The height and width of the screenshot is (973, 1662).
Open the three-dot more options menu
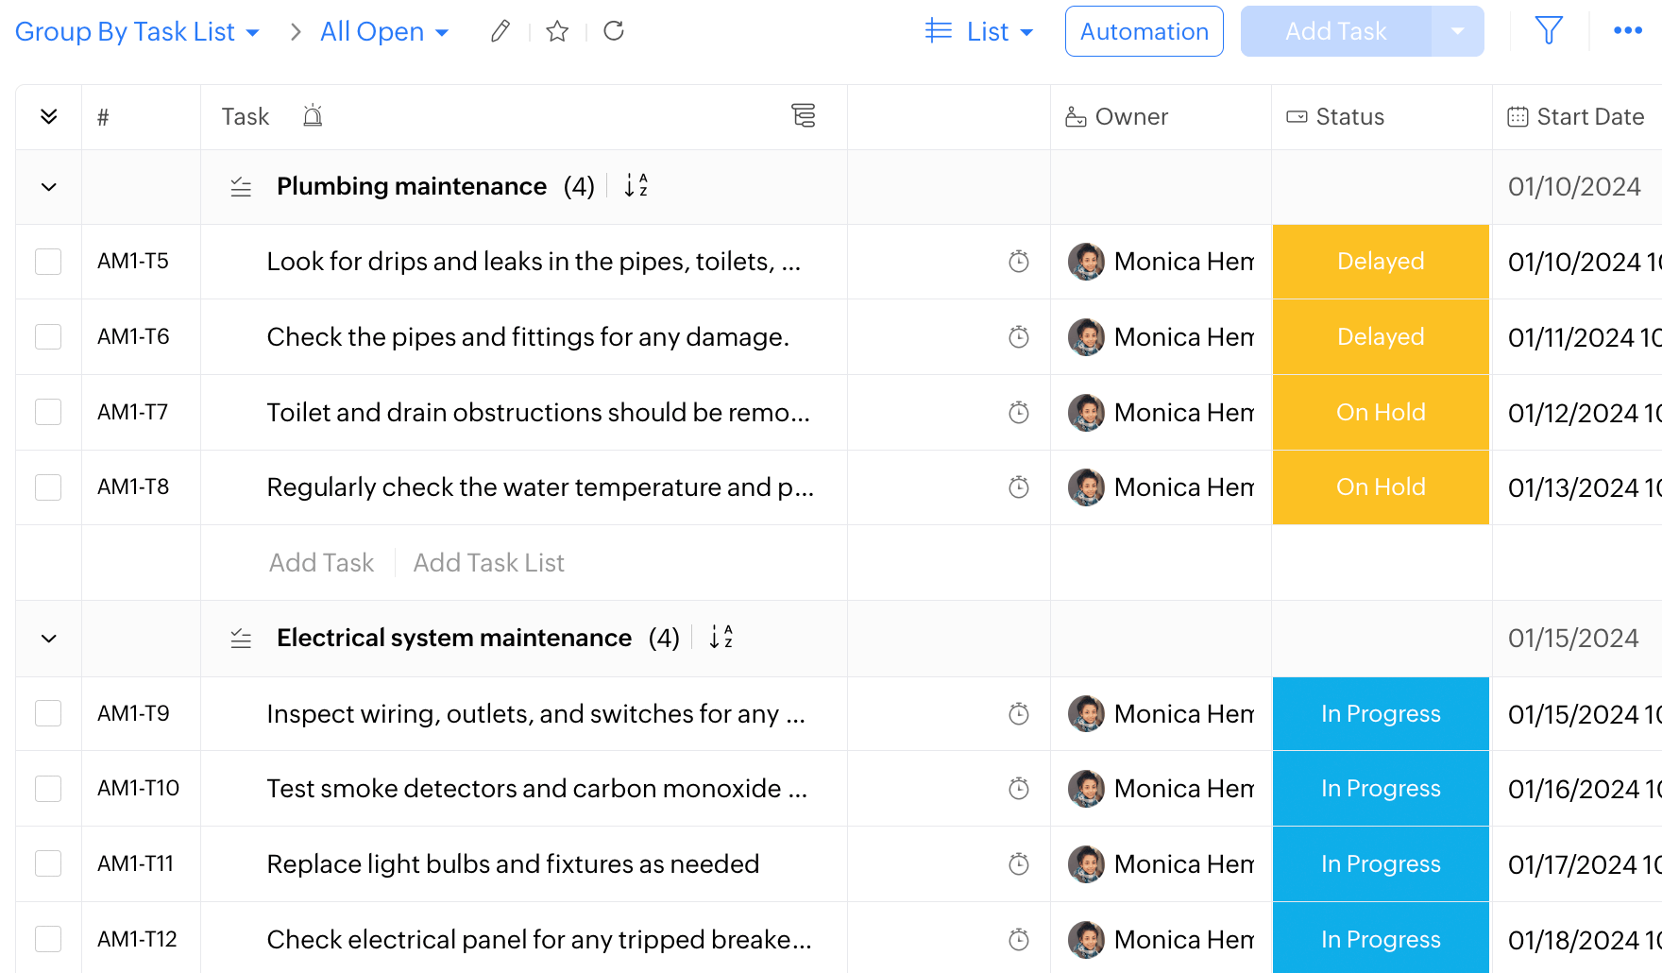click(x=1627, y=31)
